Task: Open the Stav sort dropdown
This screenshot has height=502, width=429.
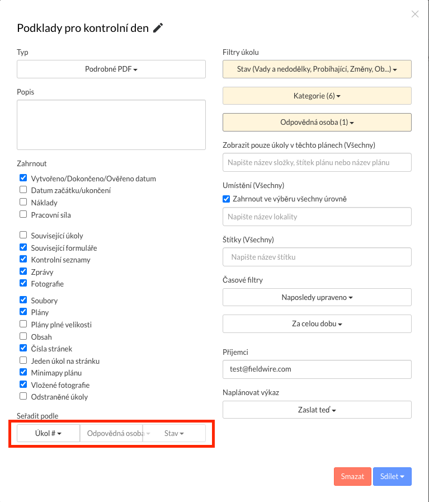Action: pos(174,433)
